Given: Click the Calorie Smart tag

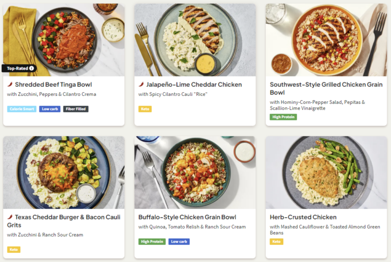Looking at the screenshot, I should 22,109.
